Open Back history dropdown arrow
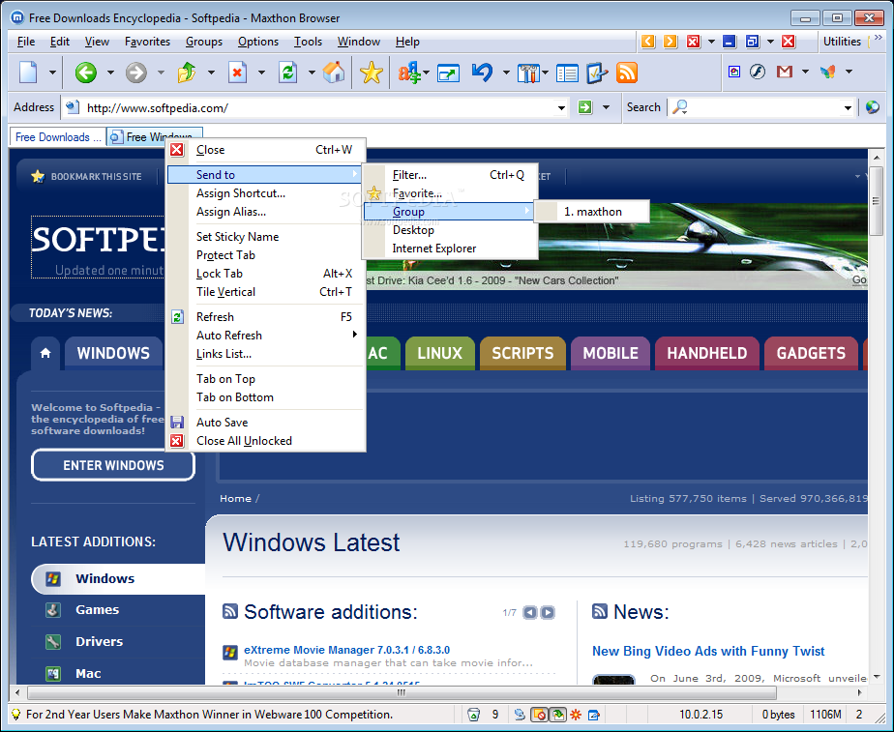The width and height of the screenshot is (894, 732). pyautogui.click(x=110, y=73)
